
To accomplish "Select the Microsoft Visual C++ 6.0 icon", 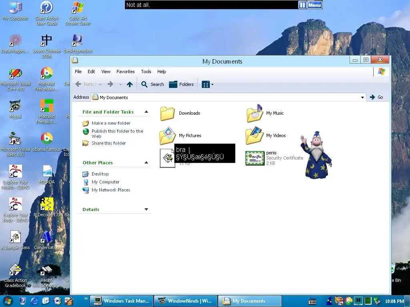I will 16,79.
